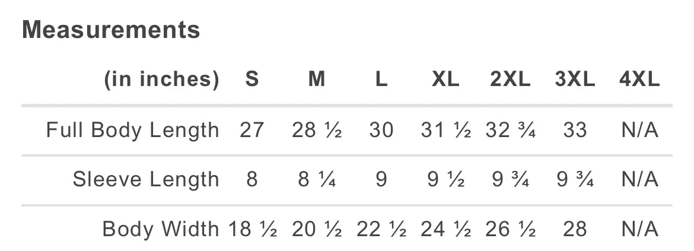The width and height of the screenshot is (694, 251).
Task: Click the 8 ¼ sleeve length cell
Action: pos(317,180)
